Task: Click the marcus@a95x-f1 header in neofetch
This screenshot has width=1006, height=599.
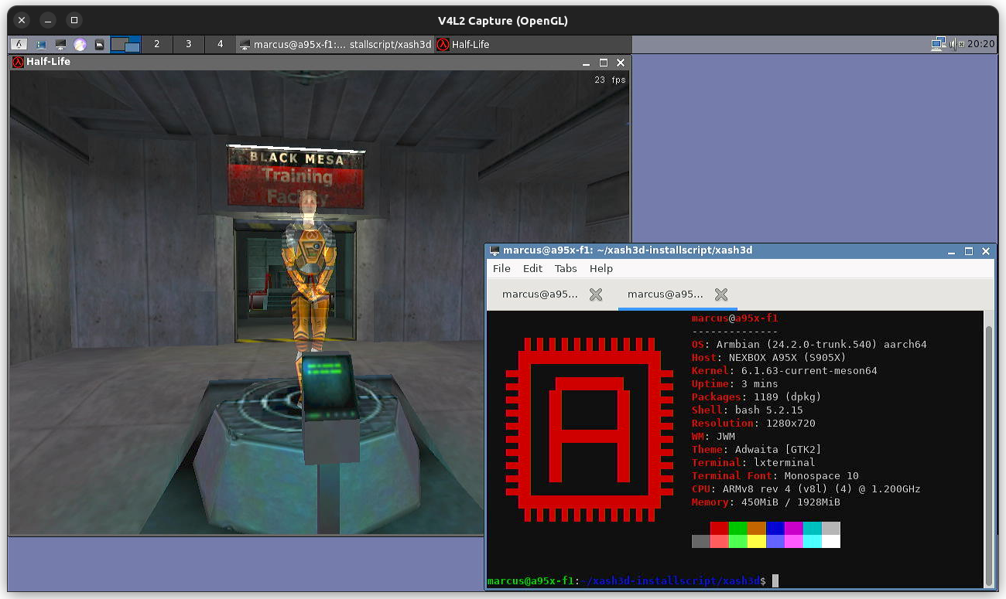Action: point(734,318)
